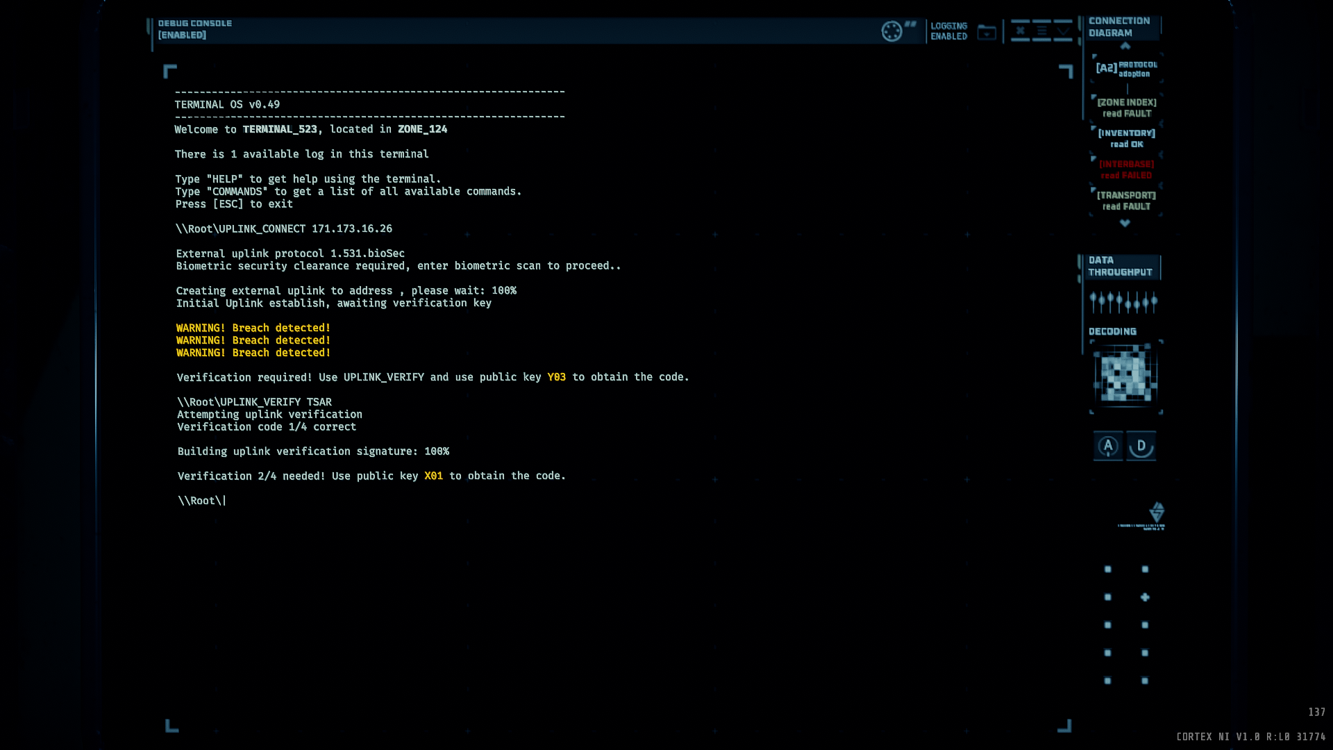Click the checkmark chevron icon in toolbar
The height and width of the screenshot is (750, 1333).
point(1063,31)
